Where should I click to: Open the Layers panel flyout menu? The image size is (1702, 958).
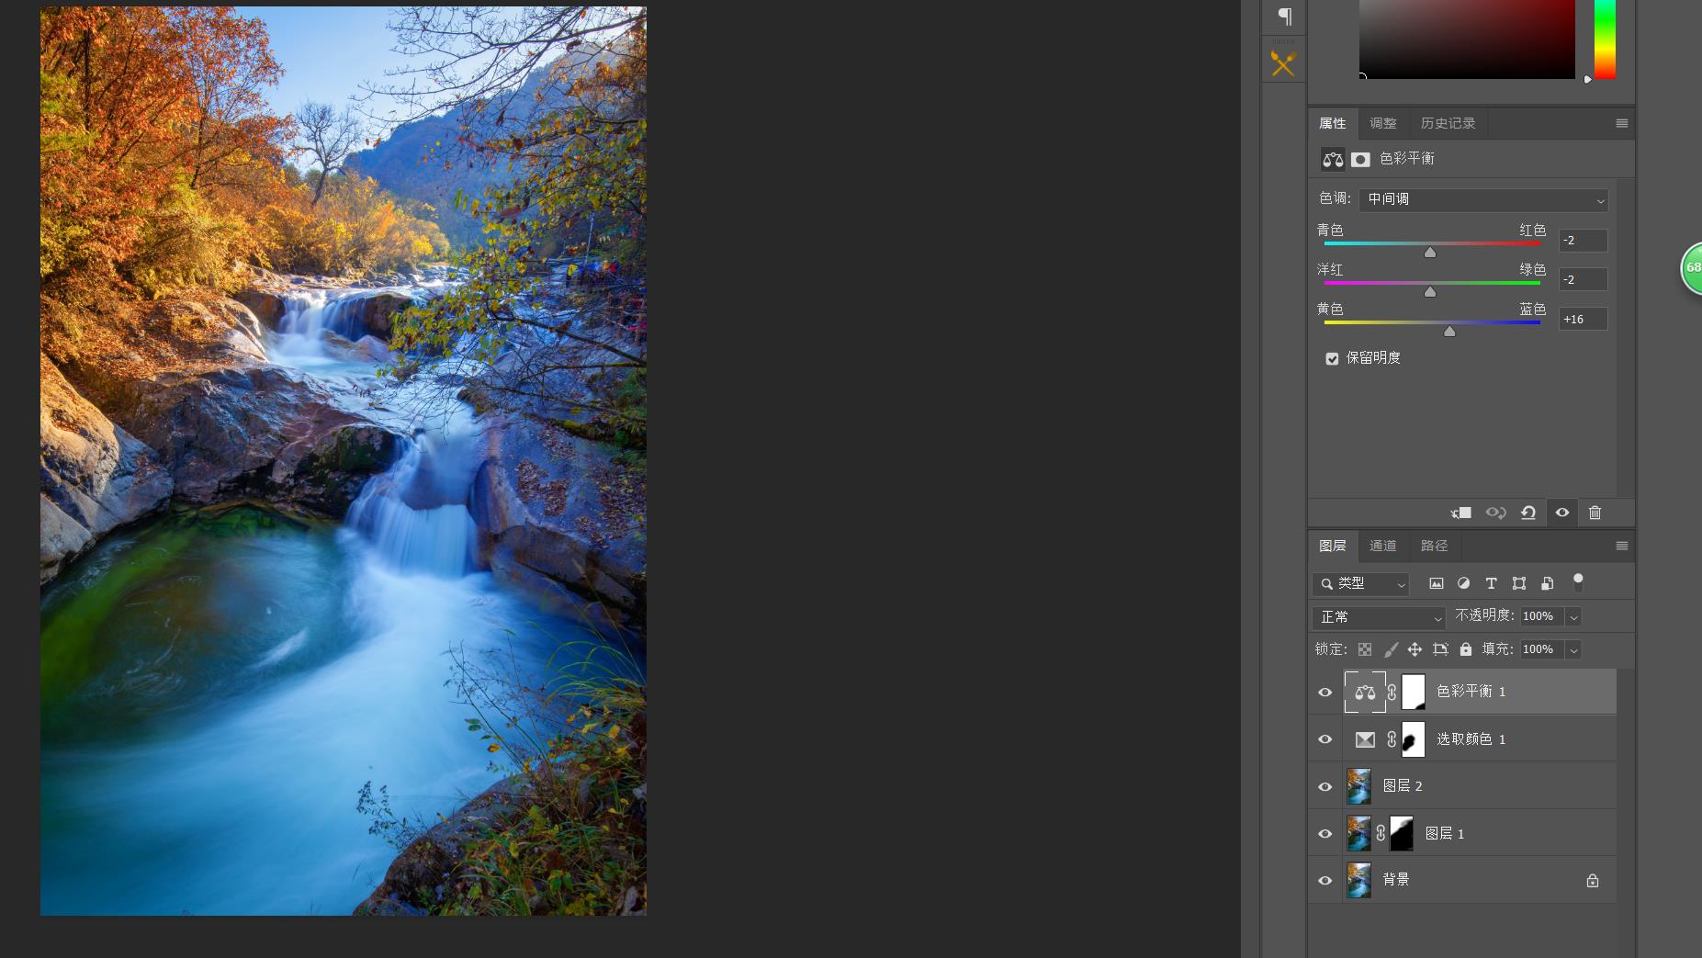tap(1622, 546)
